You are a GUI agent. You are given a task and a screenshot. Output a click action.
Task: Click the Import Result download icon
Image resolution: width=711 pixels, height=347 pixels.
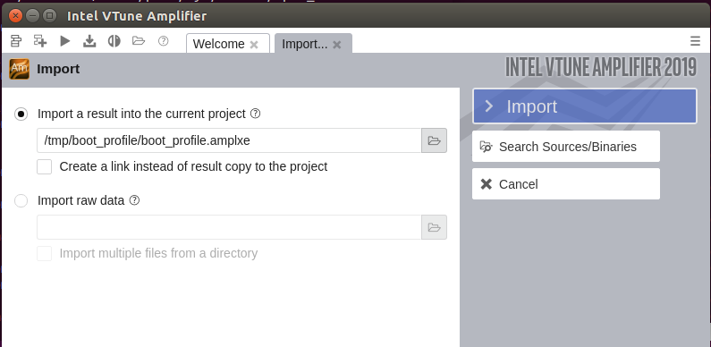click(x=89, y=41)
